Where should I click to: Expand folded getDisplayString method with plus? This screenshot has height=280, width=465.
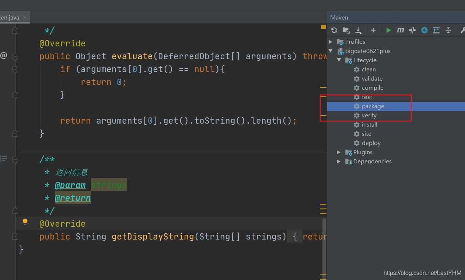click(15, 237)
